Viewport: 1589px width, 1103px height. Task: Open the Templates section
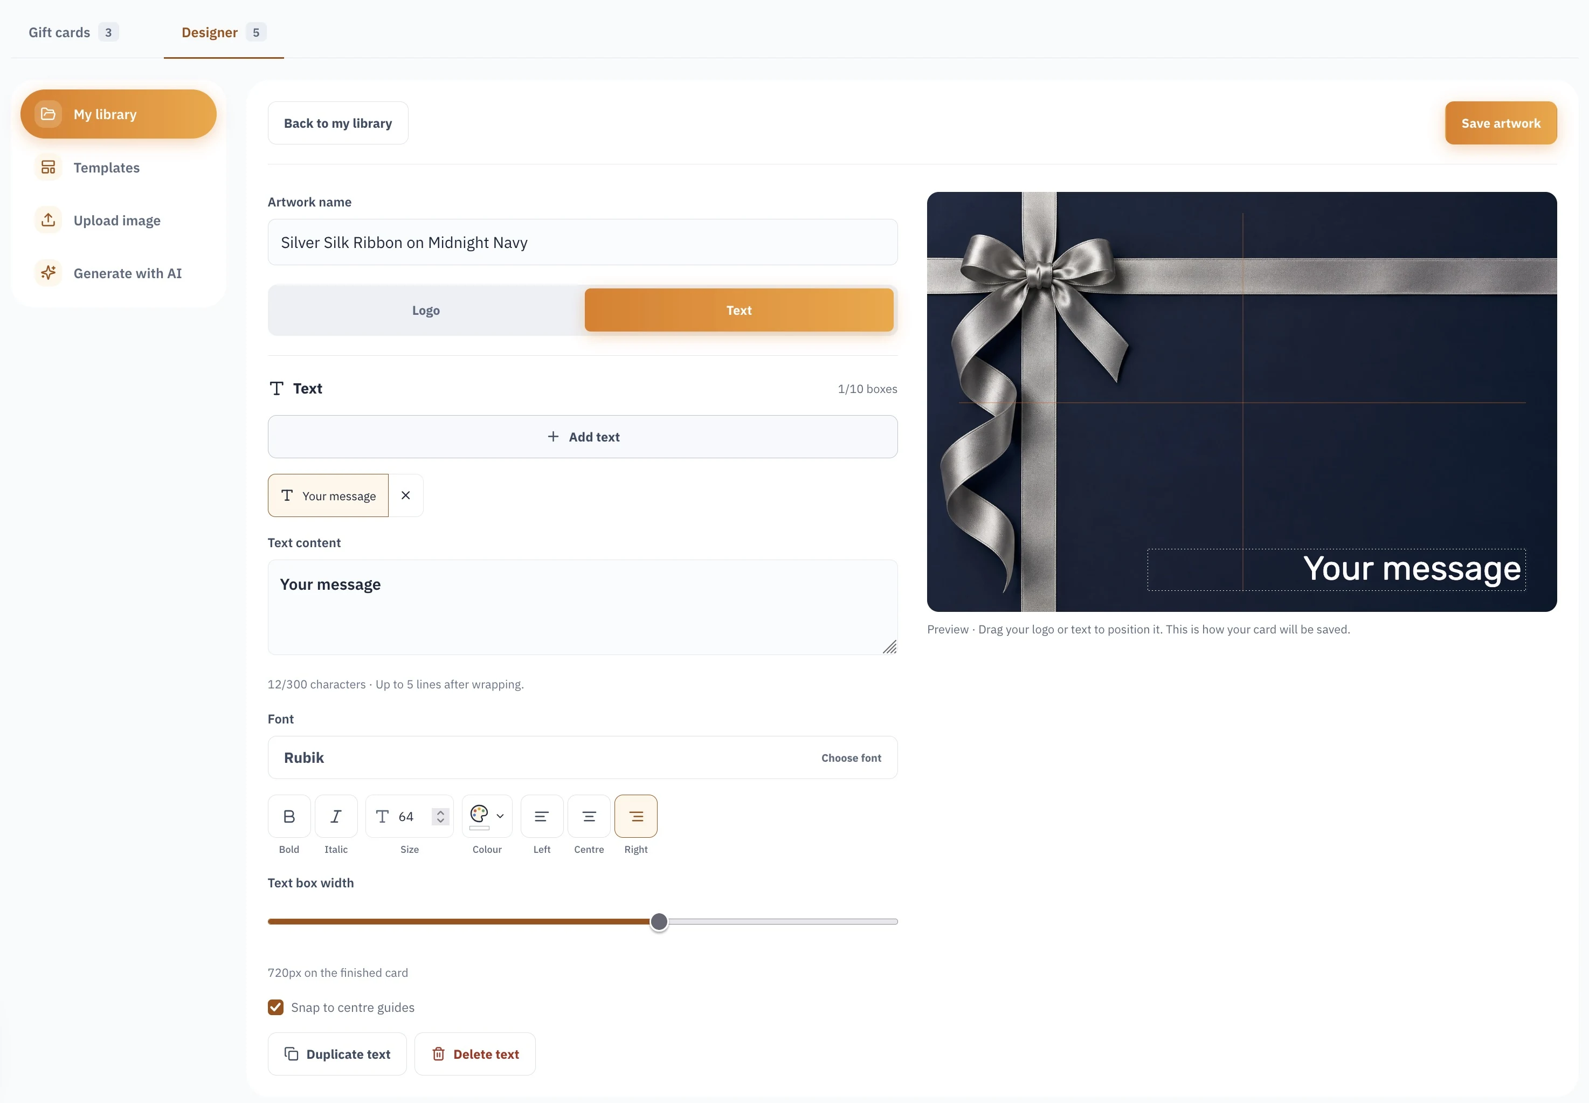(118, 167)
